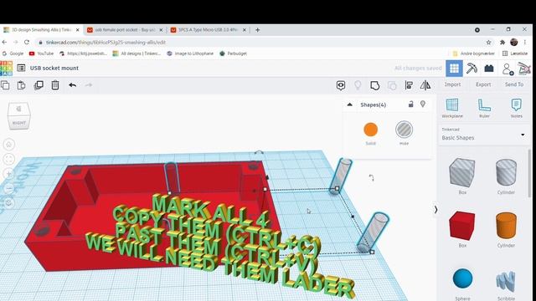The image size is (536, 301).
Task: Open the Læseliste reading list
Action: click(515, 54)
